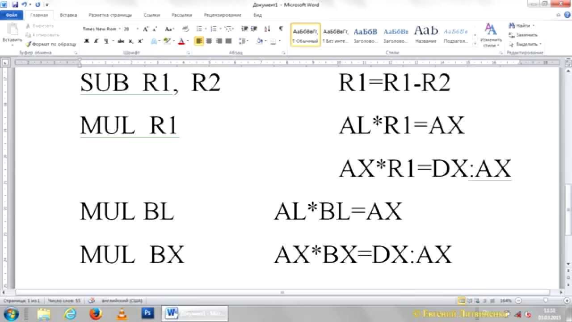The image size is (572, 322).
Task: Paste clipboard contents with Вставить
Action: [12, 34]
